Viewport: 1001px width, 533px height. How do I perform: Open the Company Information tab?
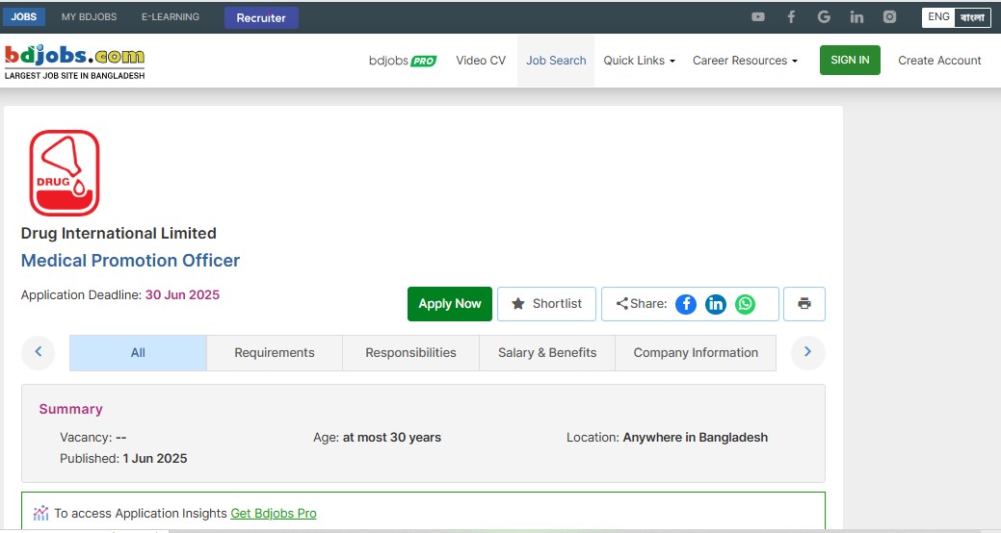(696, 352)
